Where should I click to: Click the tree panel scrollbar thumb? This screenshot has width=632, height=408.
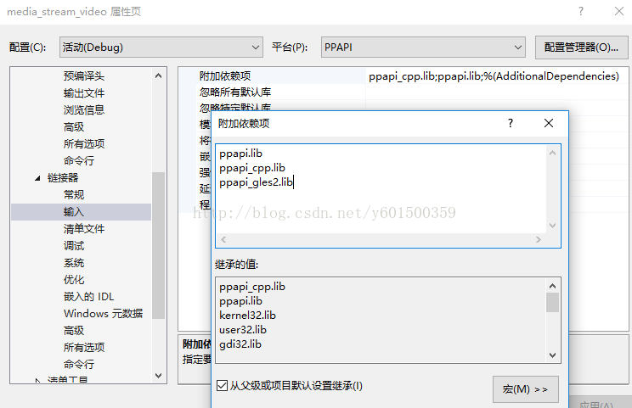click(158, 245)
